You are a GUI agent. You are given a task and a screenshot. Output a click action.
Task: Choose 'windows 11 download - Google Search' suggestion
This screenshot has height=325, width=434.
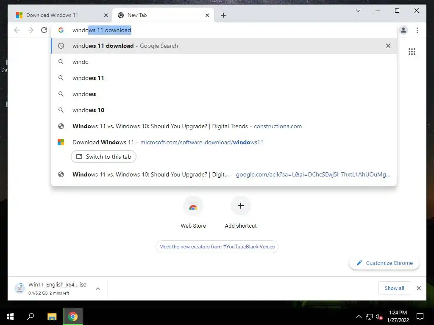tap(224, 46)
